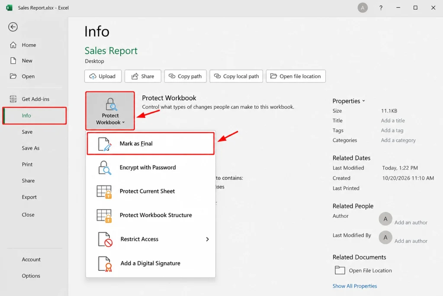Click the Author avatar circle
This screenshot has width=443, height=296.
385,219
